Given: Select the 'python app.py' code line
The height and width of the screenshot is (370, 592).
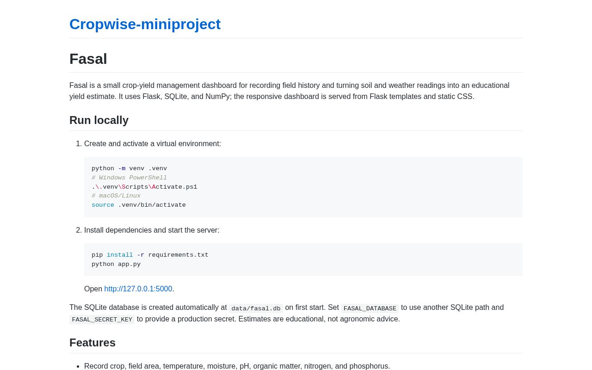Looking at the screenshot, I should [x=116, y=264].
